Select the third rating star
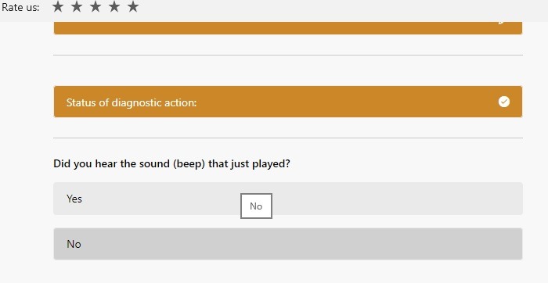The height and width of the screenshot is (283, 548). pos(96,6)
